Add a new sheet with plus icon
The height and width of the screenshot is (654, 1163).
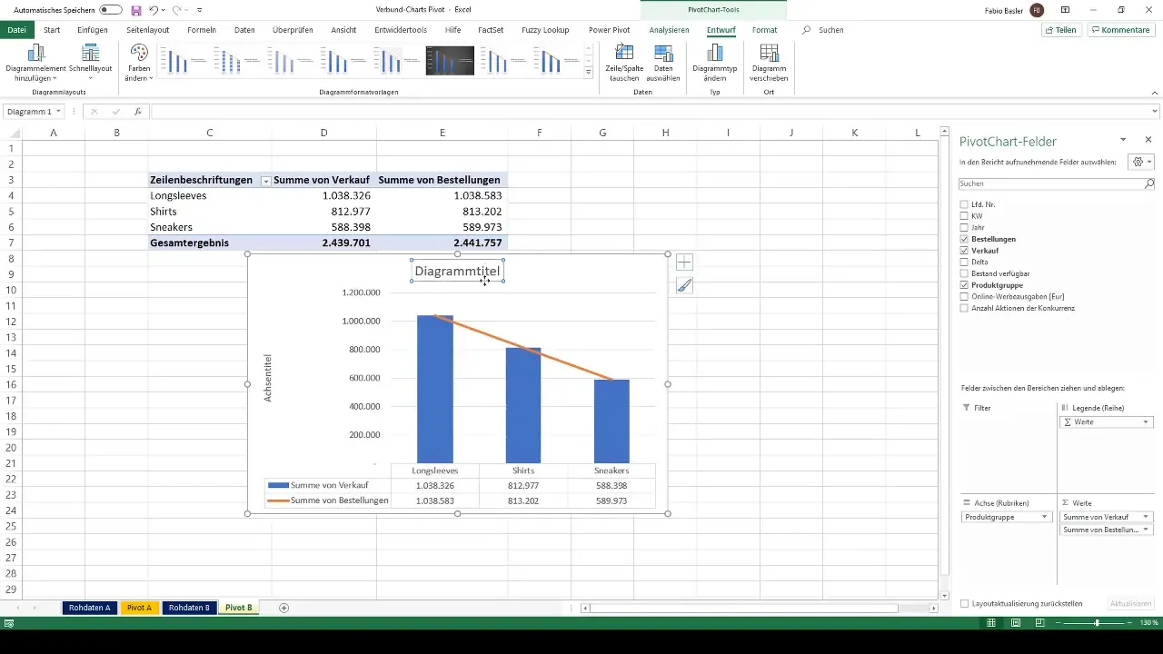[x=284, y=608]
